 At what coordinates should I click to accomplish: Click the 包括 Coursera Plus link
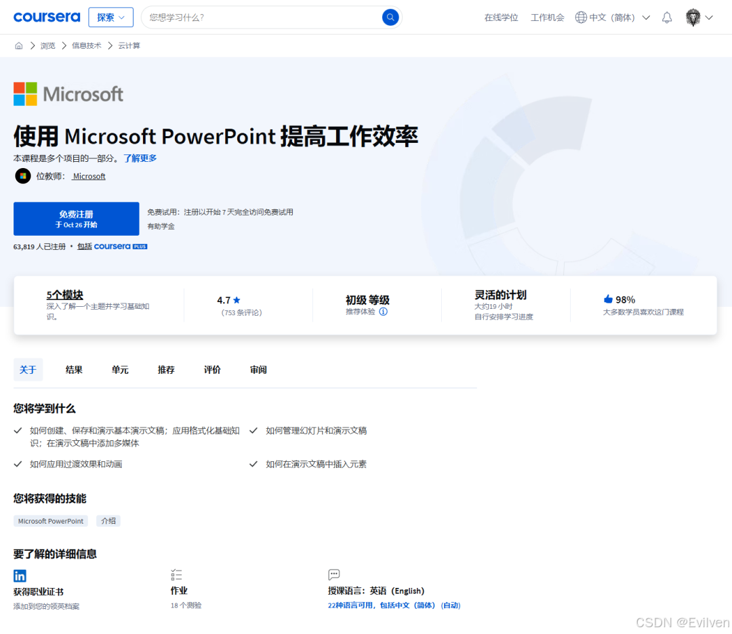click(112, 247)
